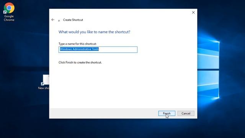Close the Create Shortcut dialog

(193, 13)
